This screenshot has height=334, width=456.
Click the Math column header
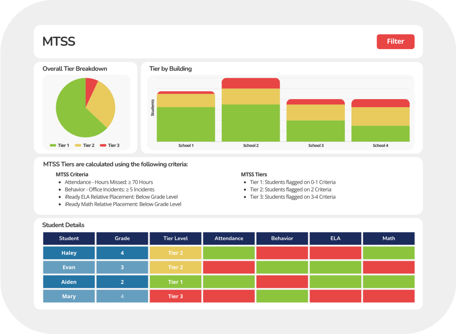pyautogui.click(x=389, y=238)
